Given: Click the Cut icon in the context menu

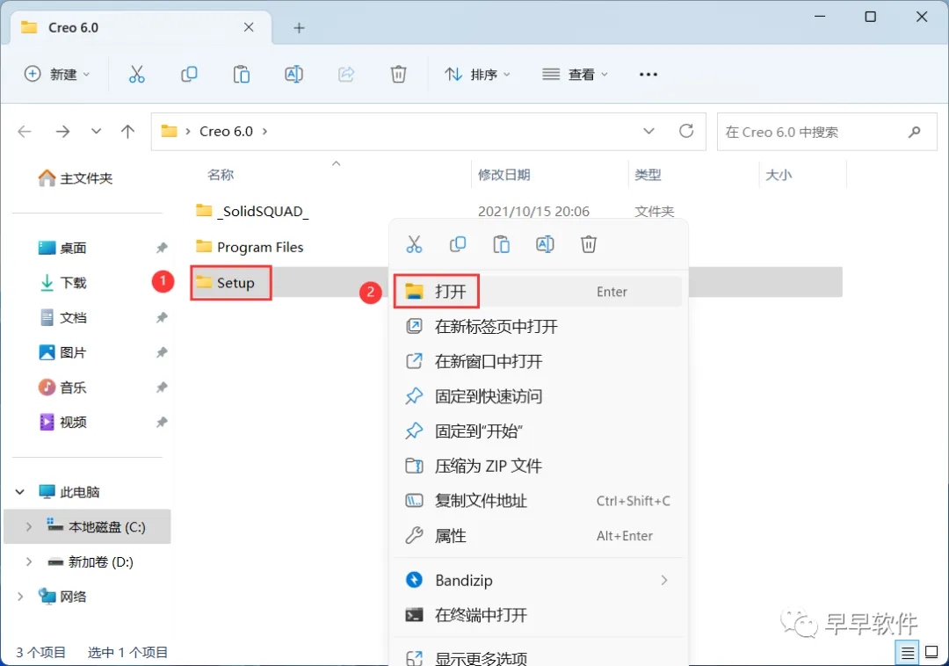Looking at the screenshot, I should click(414, 244).
